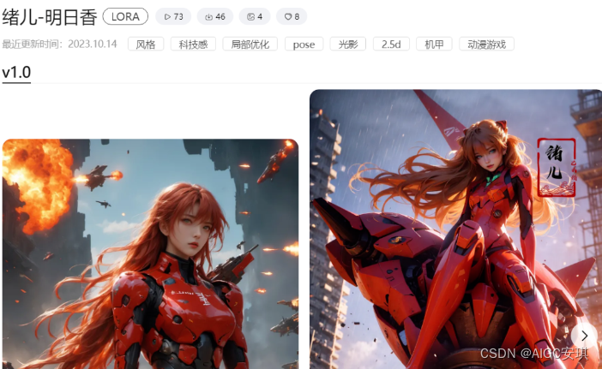Click the 科技感 tag
The height and width of the screenshot is (369, 602).
[x=193, y=44]
